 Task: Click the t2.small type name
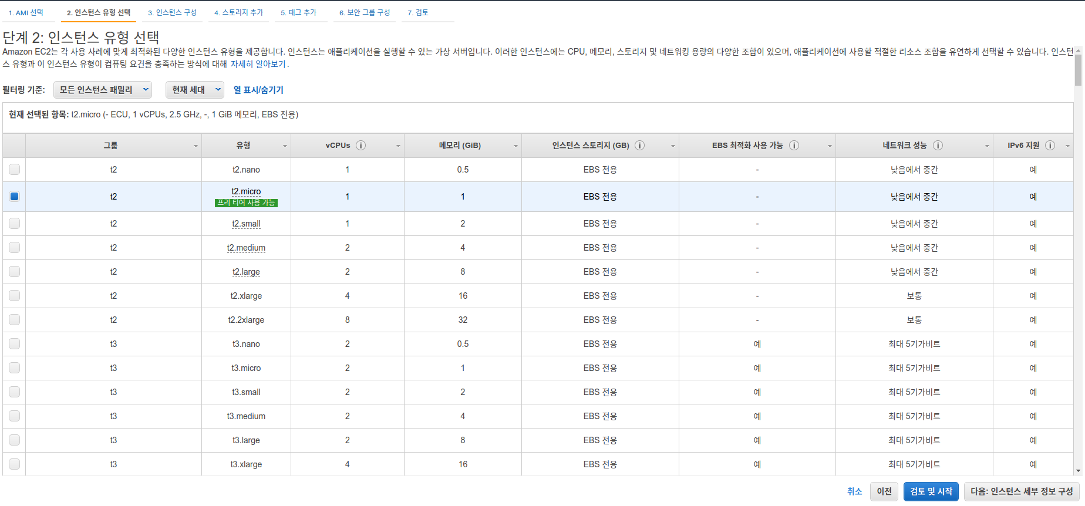(x=246, y=224)
